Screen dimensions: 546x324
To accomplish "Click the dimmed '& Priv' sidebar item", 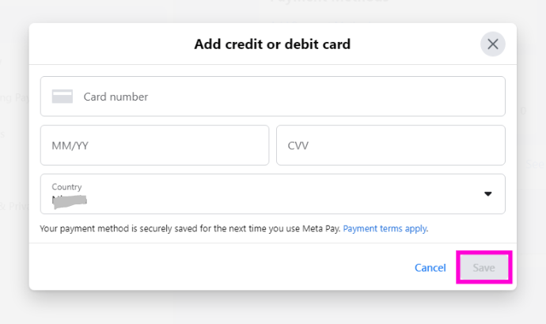I will 14,206.
